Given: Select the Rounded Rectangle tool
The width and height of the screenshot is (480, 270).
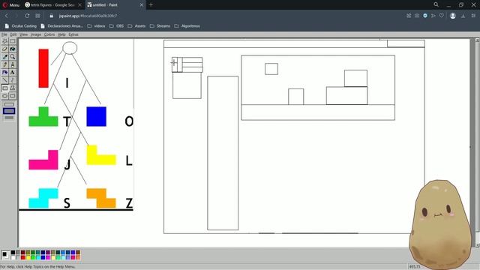Looking at the screenshot, I should point(13,96).
